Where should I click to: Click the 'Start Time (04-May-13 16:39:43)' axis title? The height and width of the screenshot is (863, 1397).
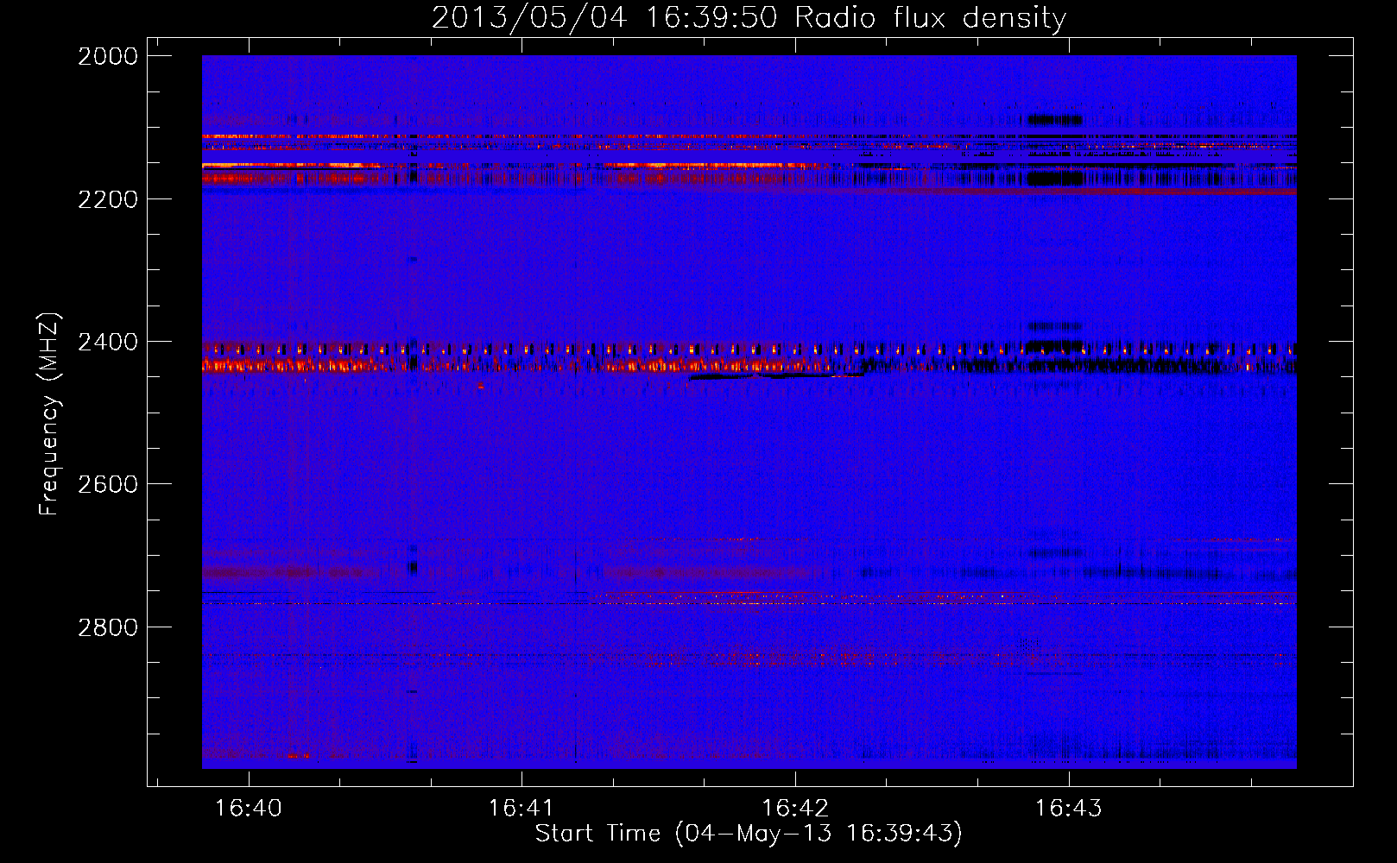(749, 834)
